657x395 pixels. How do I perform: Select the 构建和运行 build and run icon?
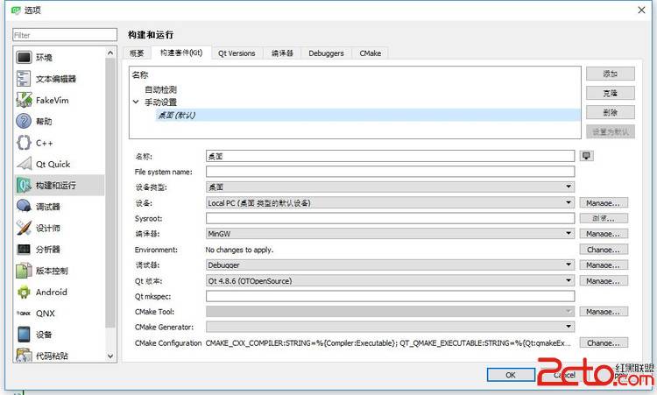(24, 185)
